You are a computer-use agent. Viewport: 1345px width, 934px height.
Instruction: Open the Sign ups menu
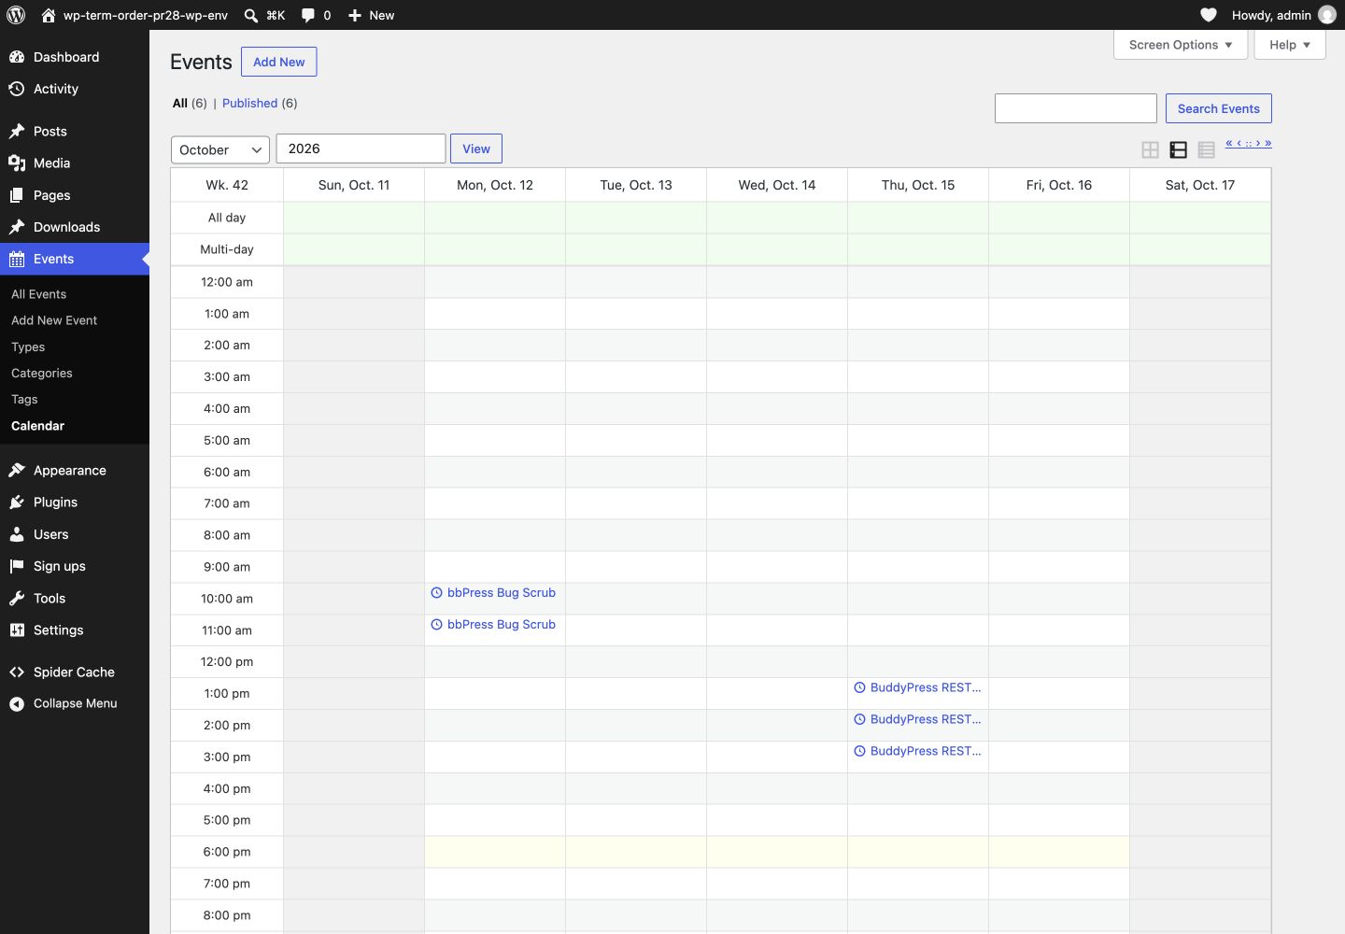click(75, 566)
